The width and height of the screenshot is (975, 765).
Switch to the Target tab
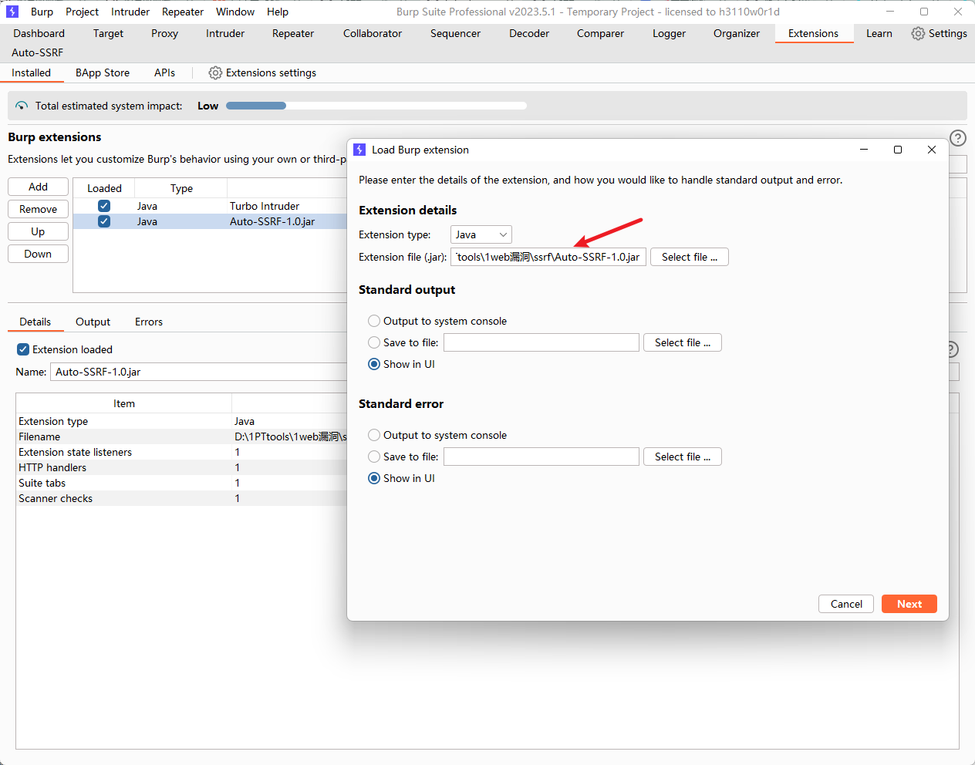pyautogui.click(x=108, y=33)
